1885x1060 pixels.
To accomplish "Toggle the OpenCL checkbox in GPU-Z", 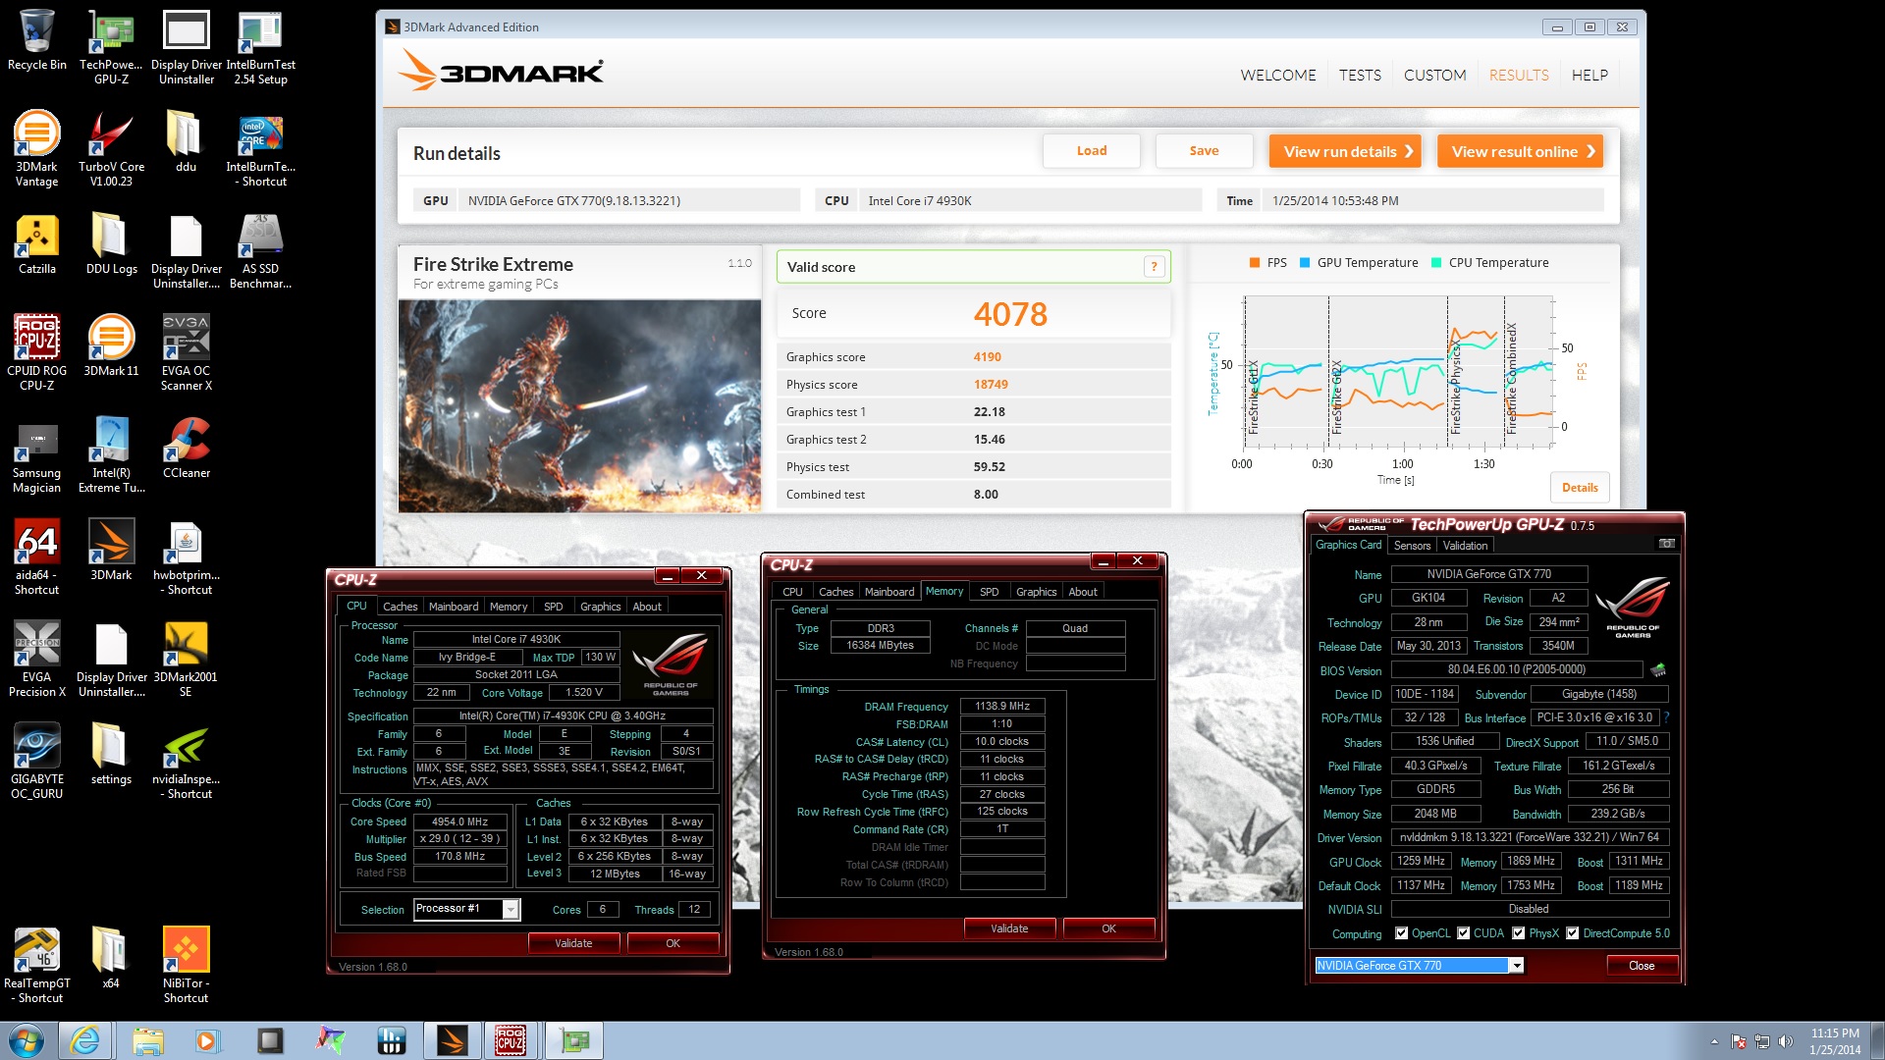I will pos(1401,933).
